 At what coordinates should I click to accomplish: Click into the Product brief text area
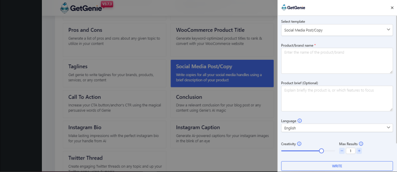click(x=337, y=99)
